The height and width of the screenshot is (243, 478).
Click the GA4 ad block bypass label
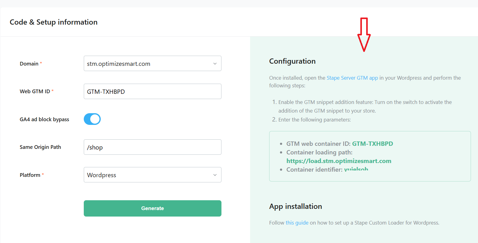[x=44, y=119]
